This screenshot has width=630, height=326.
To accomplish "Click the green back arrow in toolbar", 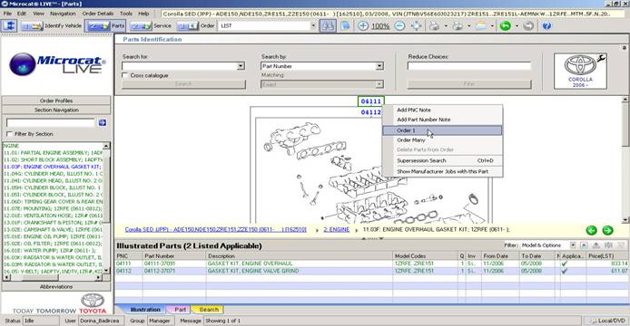I will coord(506,25).
